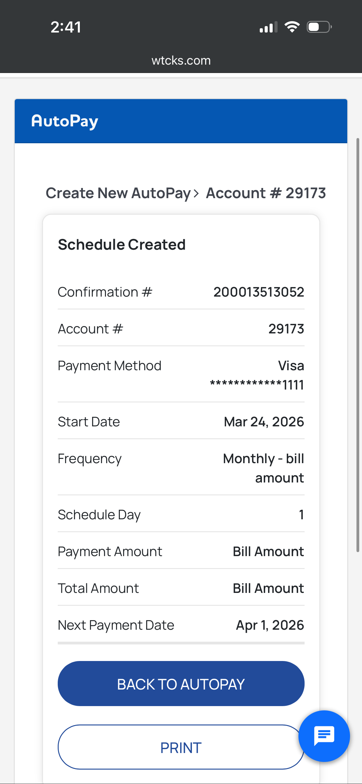Tap the battery indicator icon
Viewport: 362px width, 784px height.
coord(319,27)
